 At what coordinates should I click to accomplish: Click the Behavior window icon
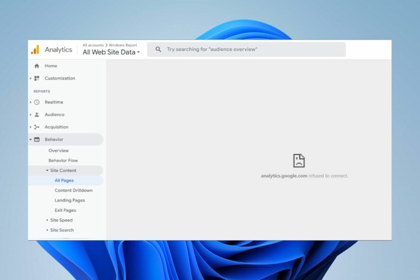pos(37,140)
